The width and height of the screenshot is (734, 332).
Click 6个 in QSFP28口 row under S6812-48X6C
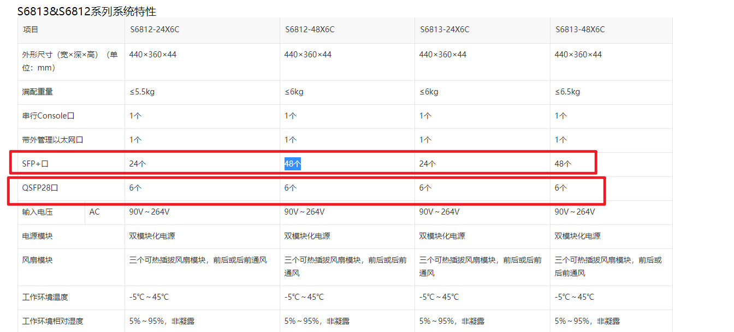291,188
